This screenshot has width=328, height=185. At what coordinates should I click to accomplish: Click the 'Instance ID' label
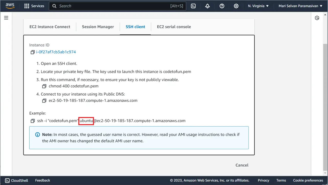39,45
